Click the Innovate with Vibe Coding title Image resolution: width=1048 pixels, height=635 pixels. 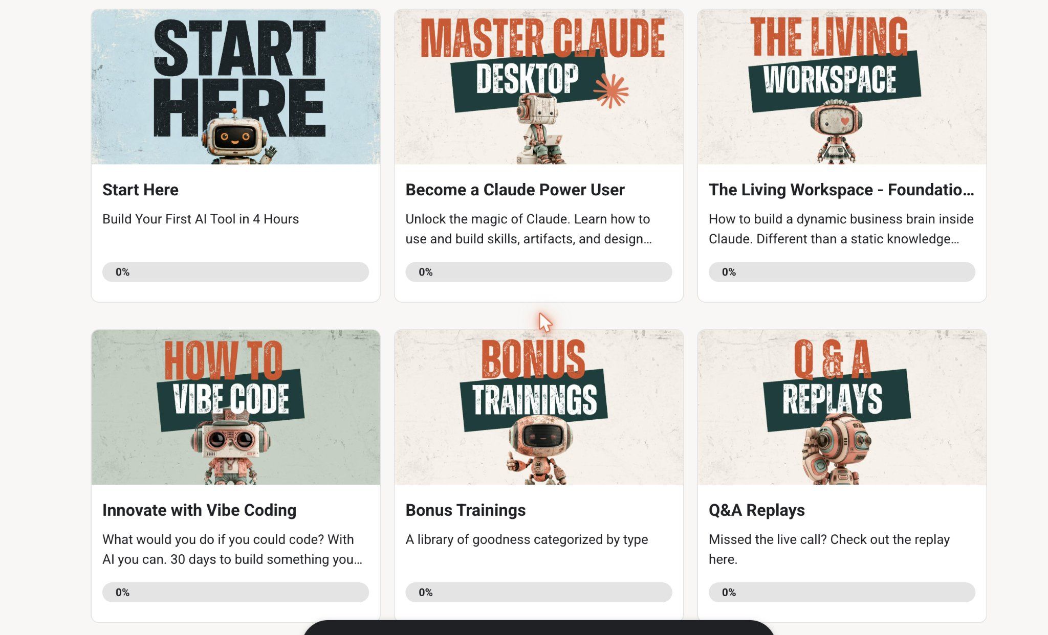click(x=199, y=510)
